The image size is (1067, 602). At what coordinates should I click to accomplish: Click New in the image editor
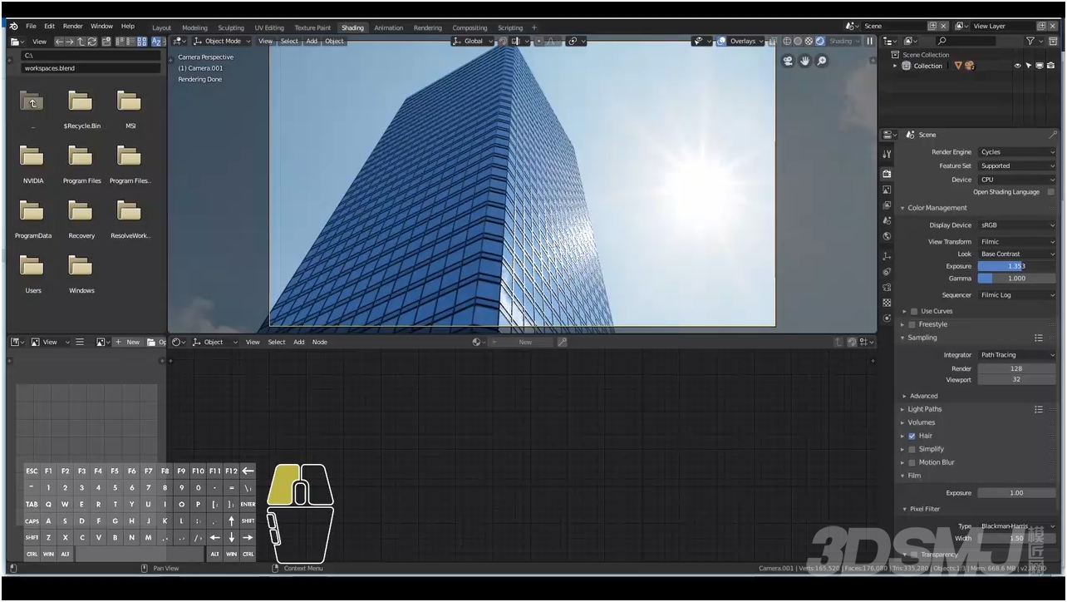128,342
